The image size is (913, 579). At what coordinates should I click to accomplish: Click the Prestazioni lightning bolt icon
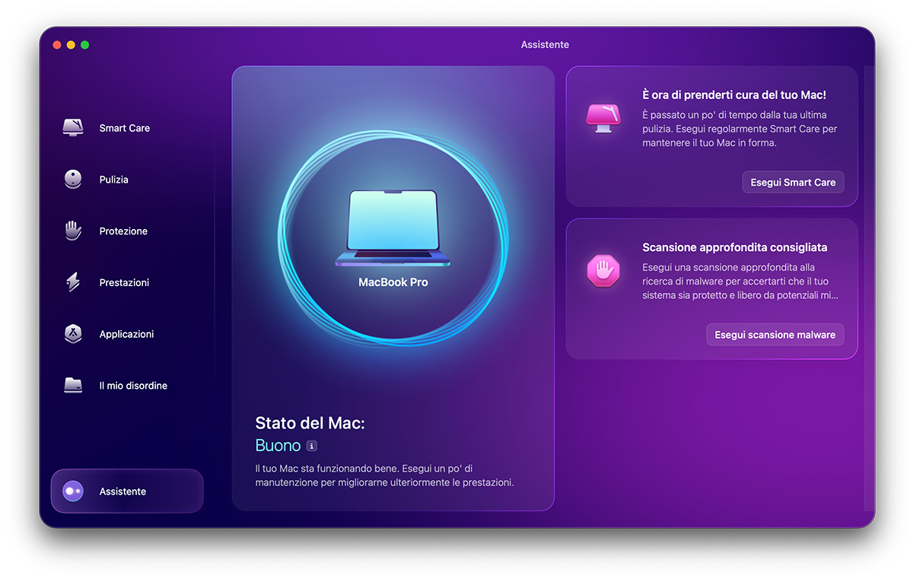pyautogui.click(x=73, y=282)
